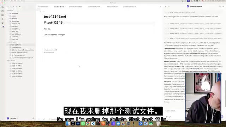The width and height of the screenshot is (226, 127).
Task: Select the test-12345.md tab
Action: (x=59, y=7)
